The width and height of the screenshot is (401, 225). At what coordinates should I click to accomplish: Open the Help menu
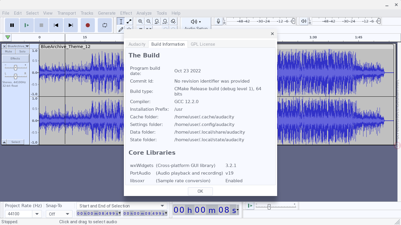pyautogui.click(x=176, y=13)
